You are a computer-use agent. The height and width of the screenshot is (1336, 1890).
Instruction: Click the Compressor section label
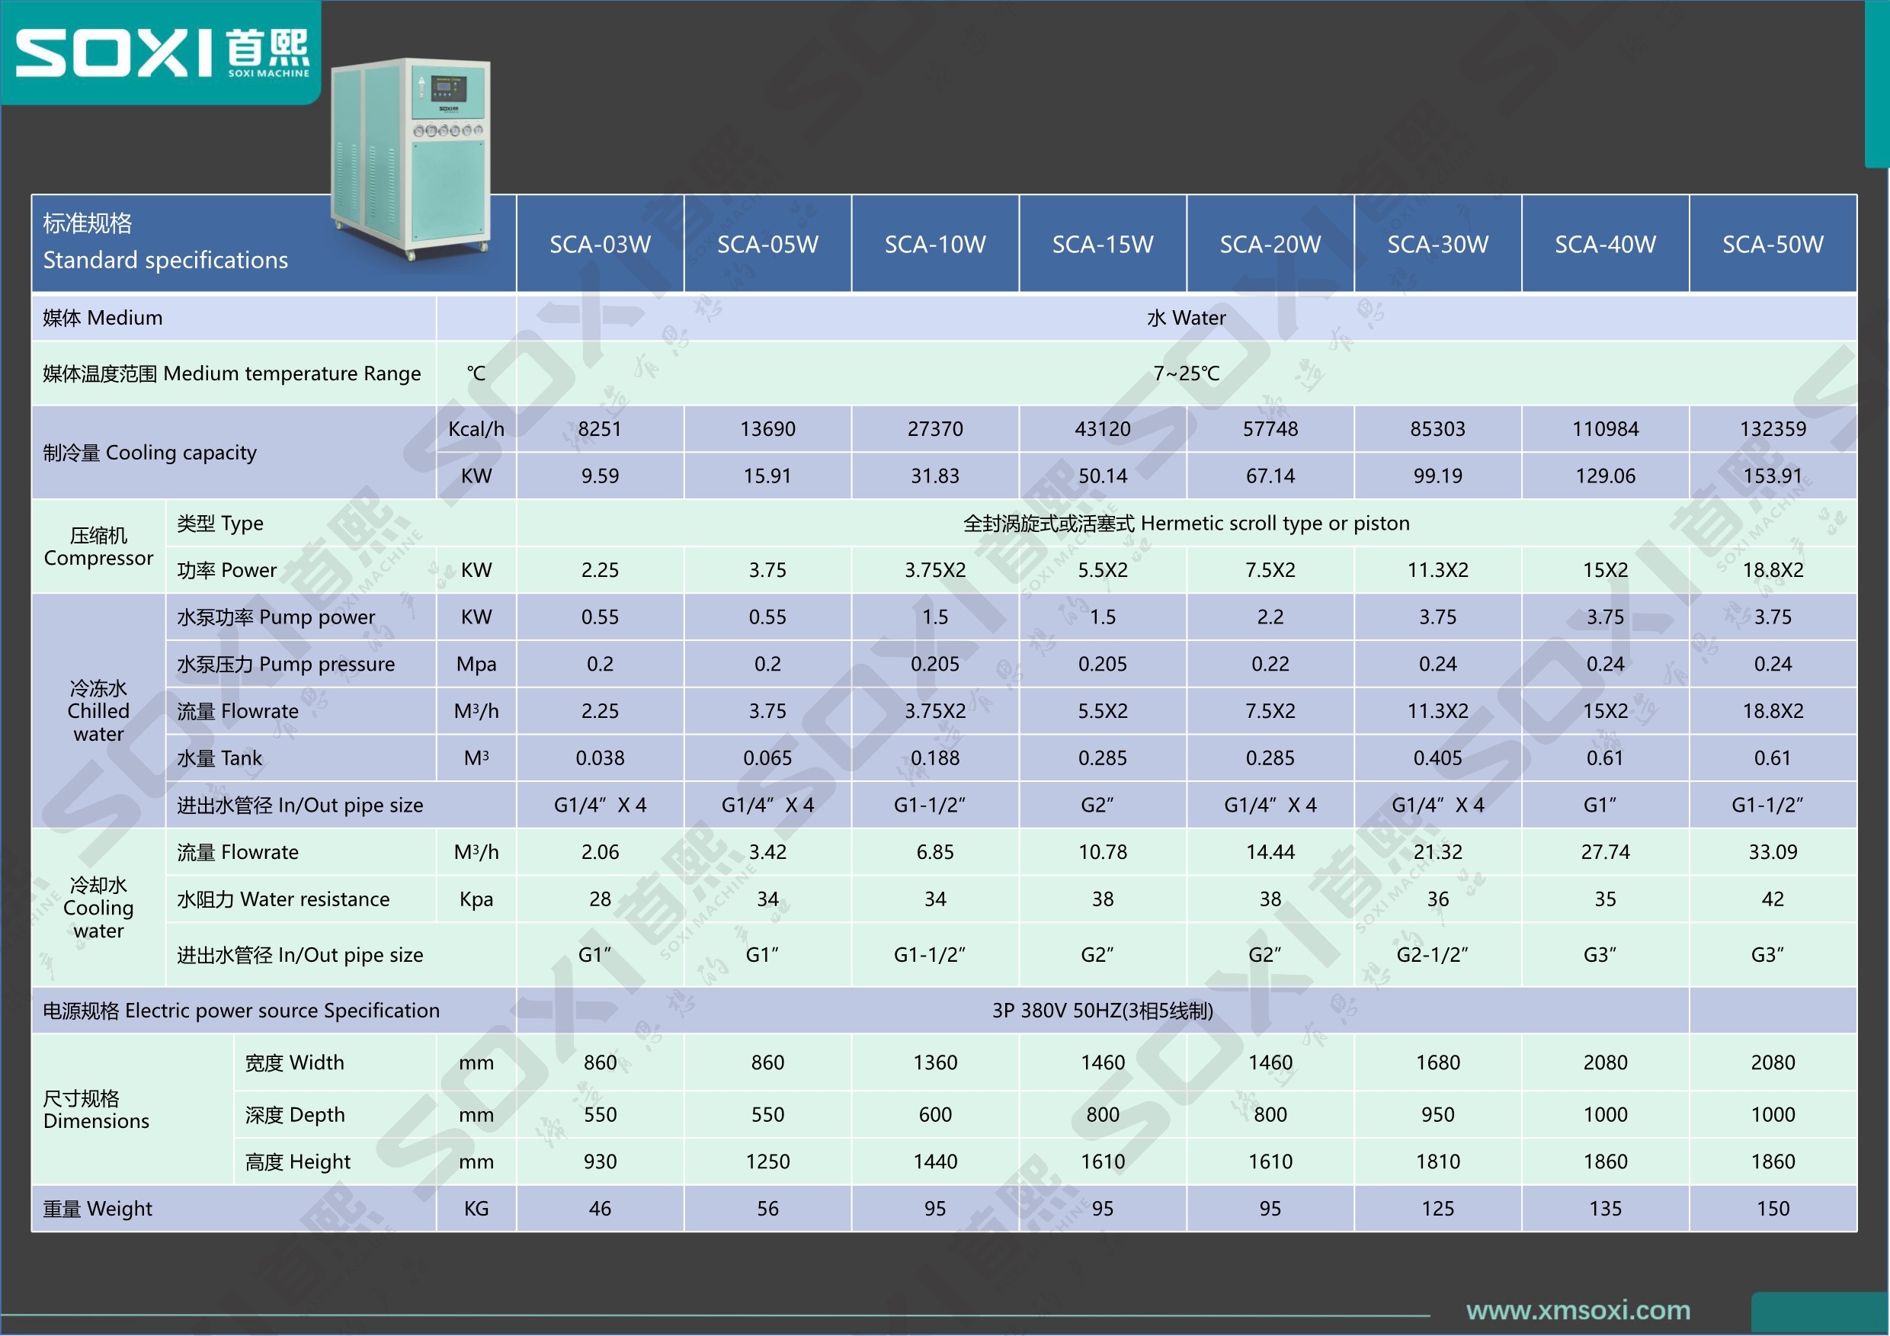point(98,546)
